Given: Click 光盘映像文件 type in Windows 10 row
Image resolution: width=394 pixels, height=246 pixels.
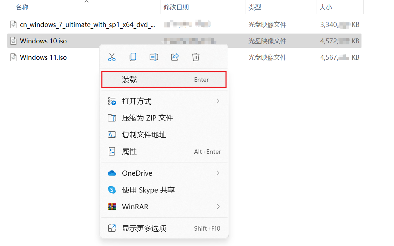Looking at the screenshot, I should point(267,41).
